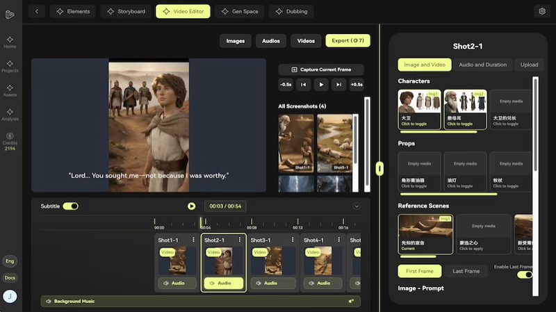Jump to previous frame marker
The height and width of the screenshot is (312, 556).
[304, 84]
